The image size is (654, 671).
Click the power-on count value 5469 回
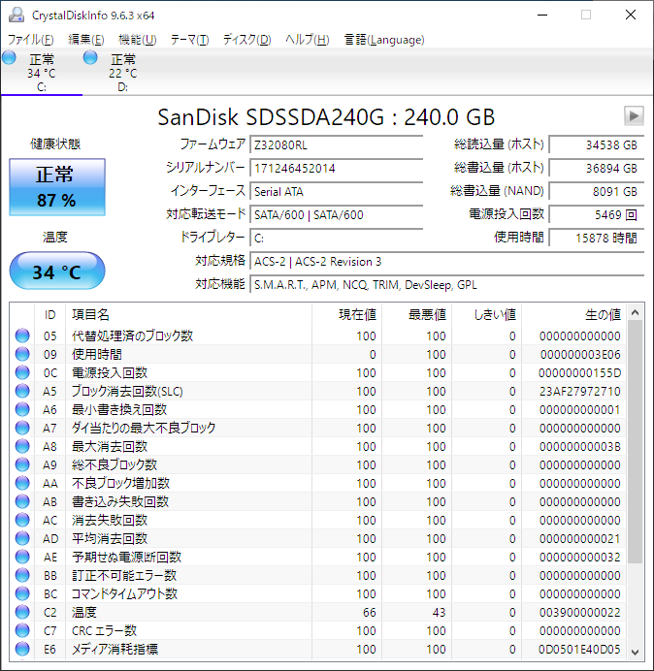[x=596, y=214]
